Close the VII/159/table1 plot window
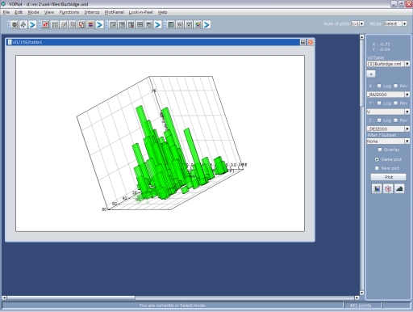Viewport: 413px width, 312px height. click(x=311, y=42)
